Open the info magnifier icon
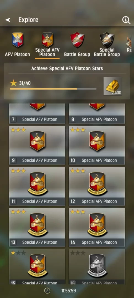Image resolution: width=134 pixels, height=298 pixels. [126, 20]
